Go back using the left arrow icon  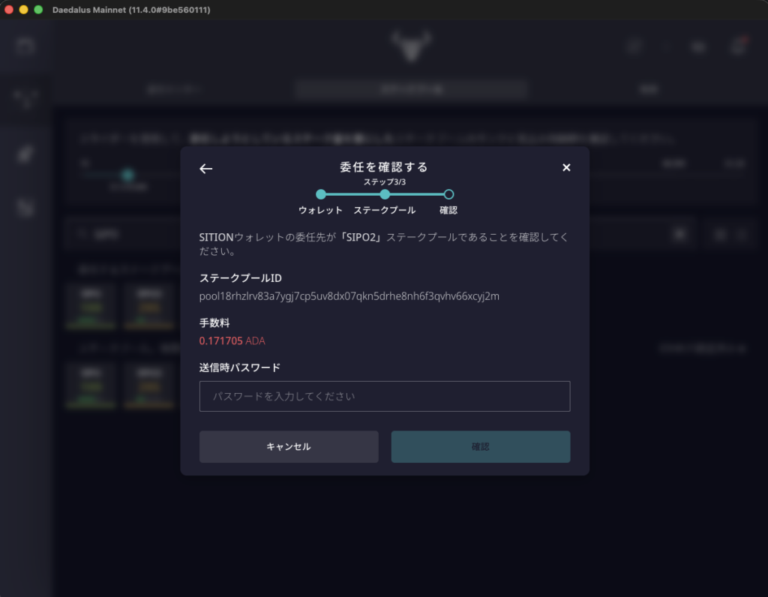click(x=205, y=169)
